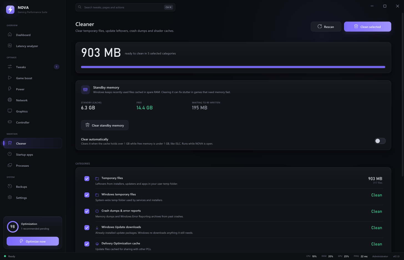The image size is (404, 260).
Task: Click the NOVA lightning bolt logo
Action: tap(10, 10)
